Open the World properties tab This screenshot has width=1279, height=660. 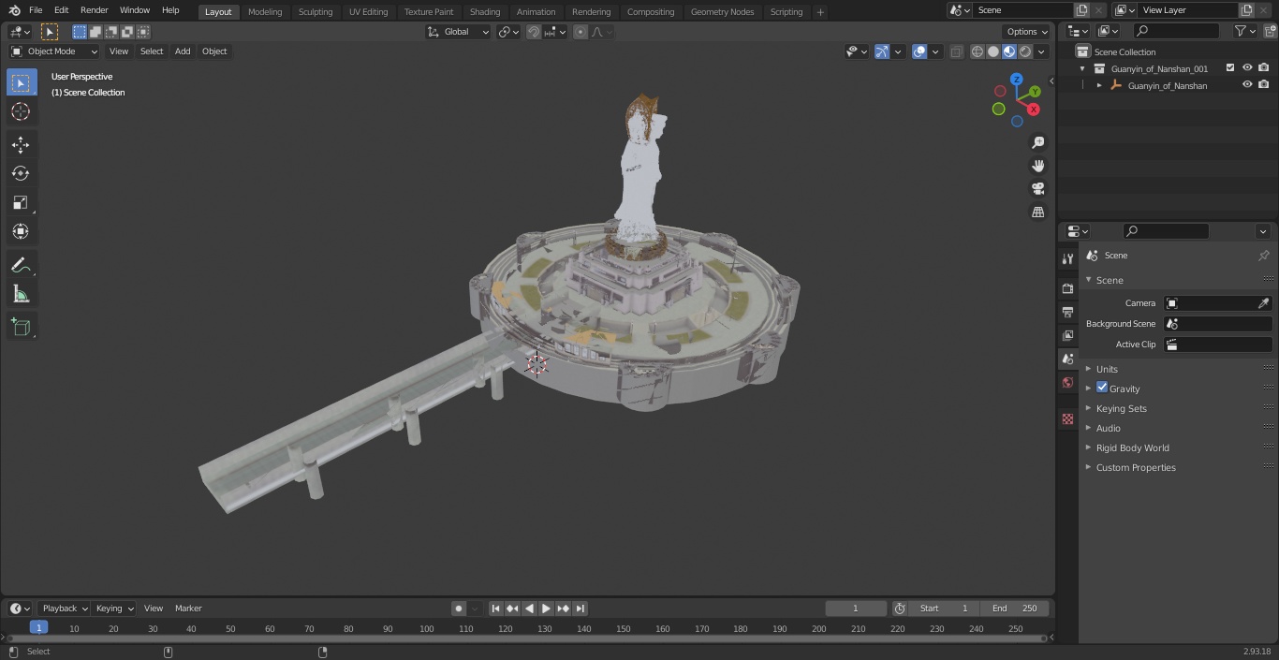[1067, 382]
